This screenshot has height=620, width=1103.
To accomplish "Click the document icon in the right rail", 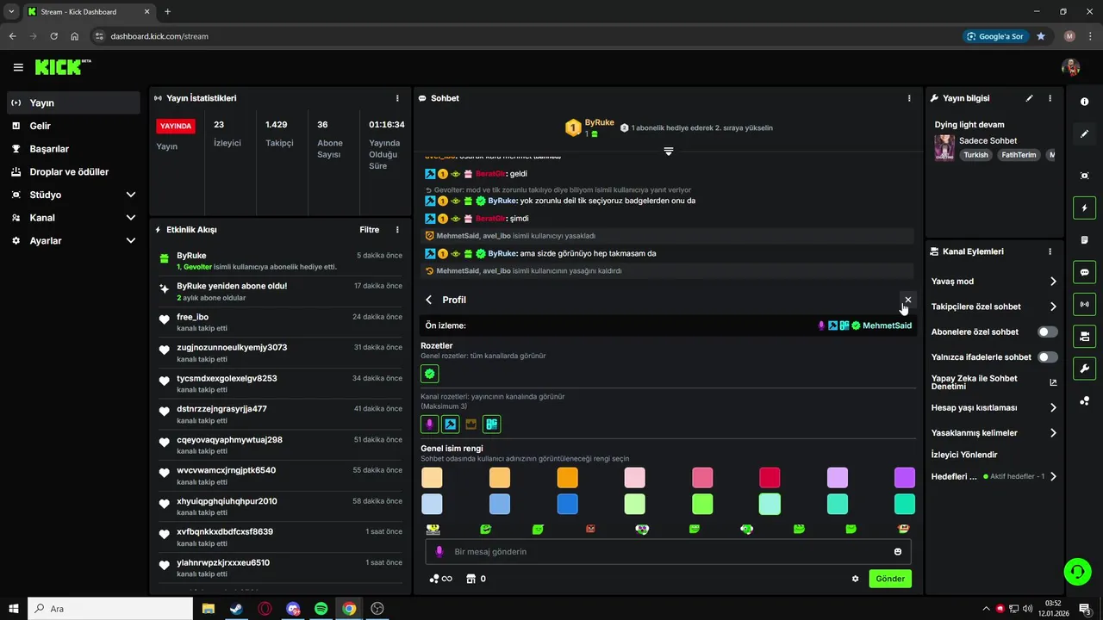I will coord(1084,239).
